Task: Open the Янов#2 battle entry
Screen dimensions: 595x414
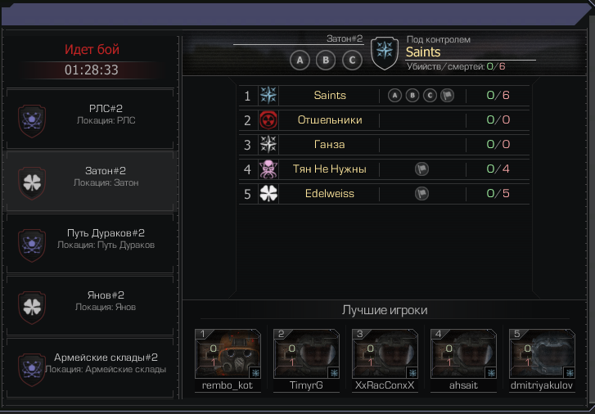Action: pos(90,306)
